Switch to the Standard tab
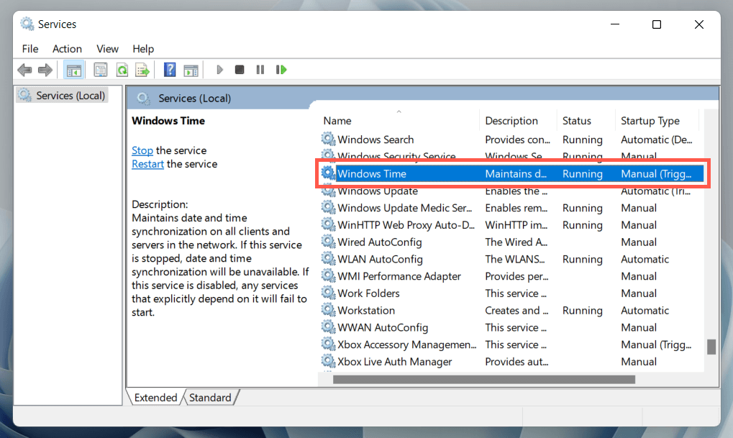Viewport: 733px width, 438px height. (210, 397)
